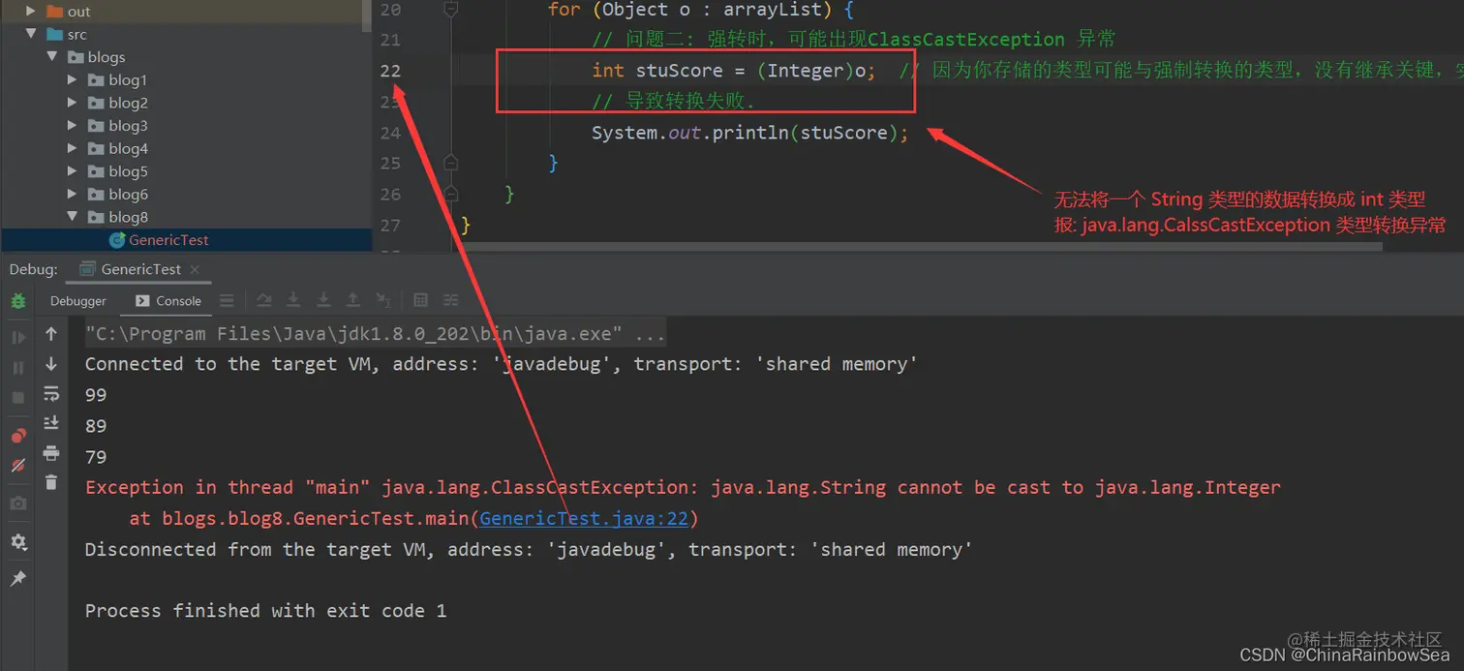Click the Pin Tab icon

pos(18,578)
